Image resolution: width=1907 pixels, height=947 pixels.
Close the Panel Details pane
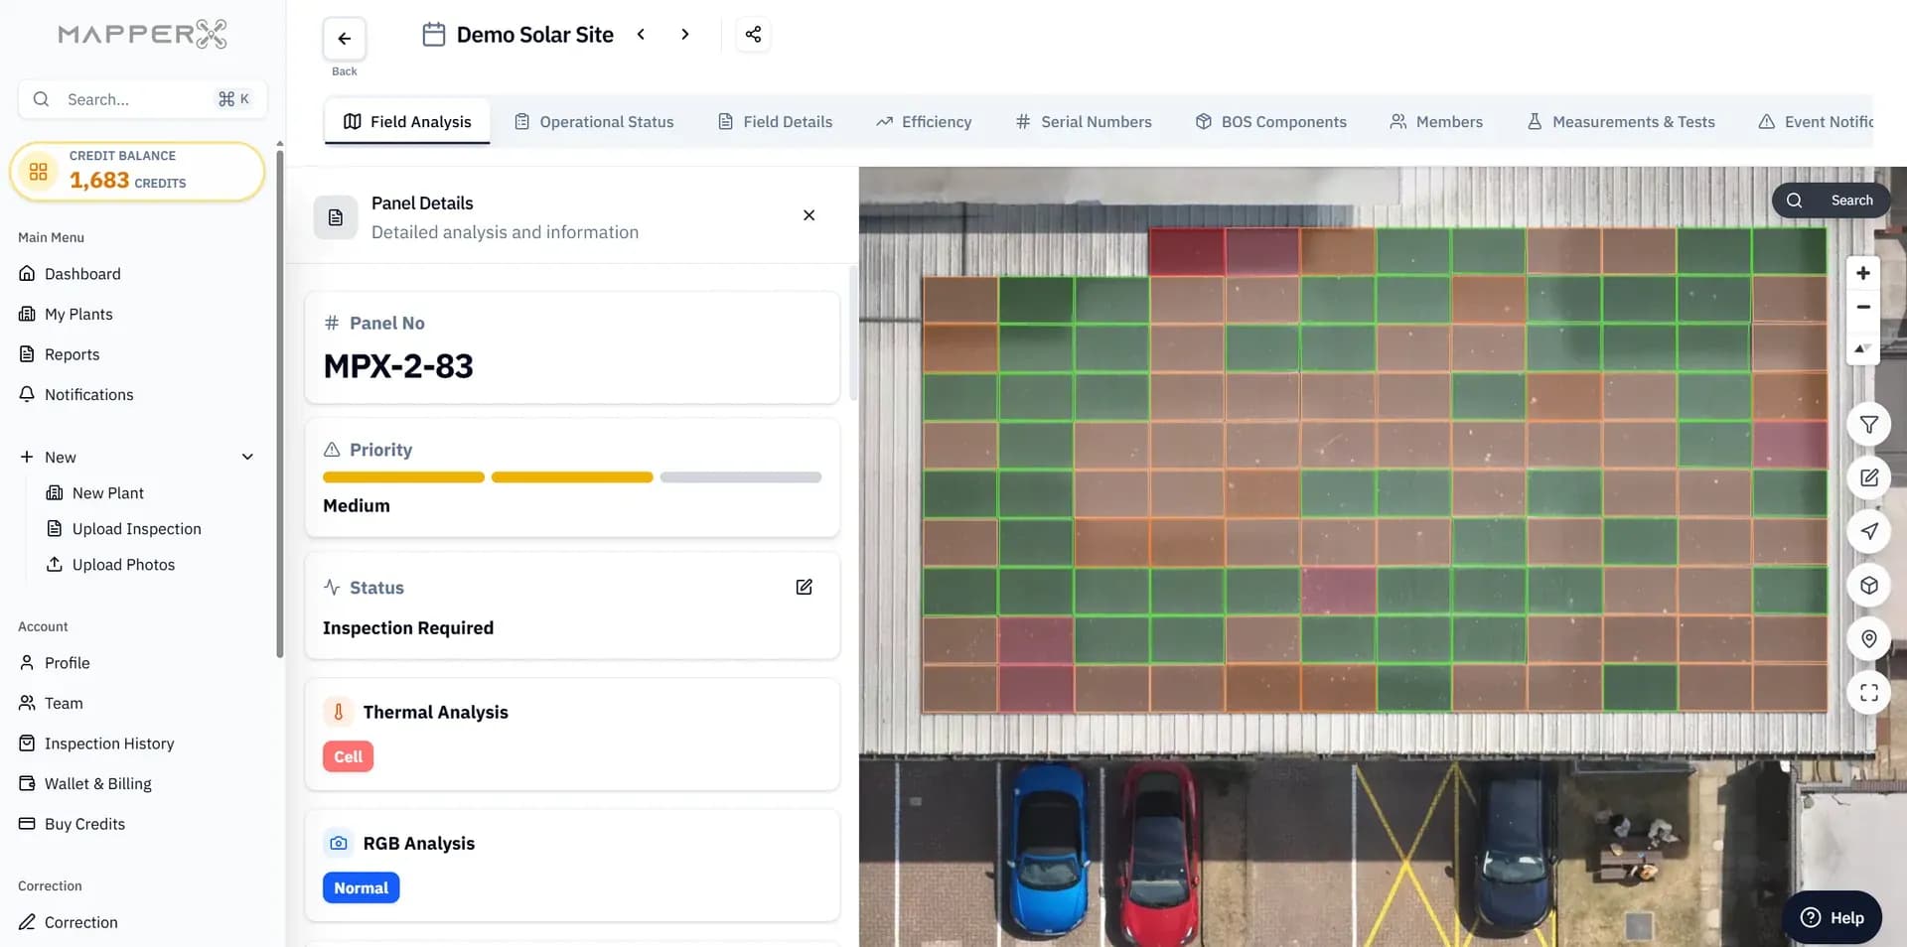click(808, 215)
